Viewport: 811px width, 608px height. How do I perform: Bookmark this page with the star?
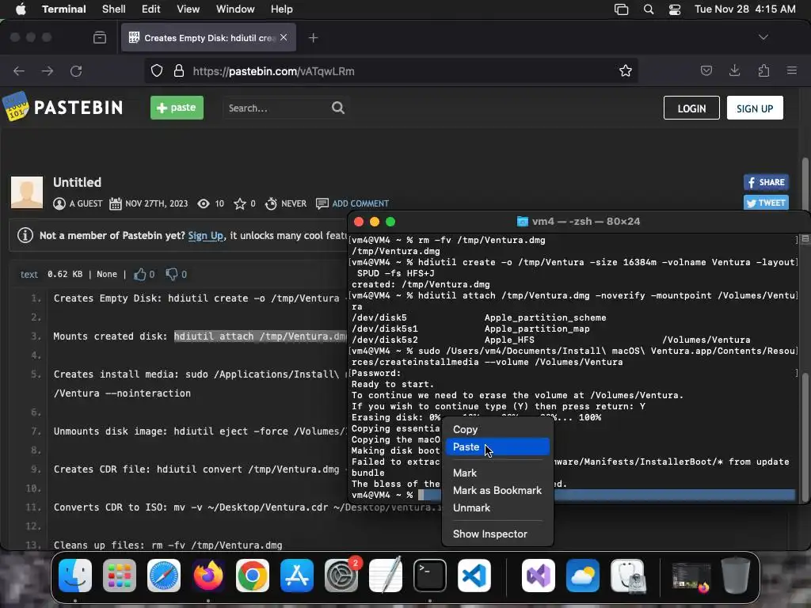pyautogui.click(x=626, y=70)
